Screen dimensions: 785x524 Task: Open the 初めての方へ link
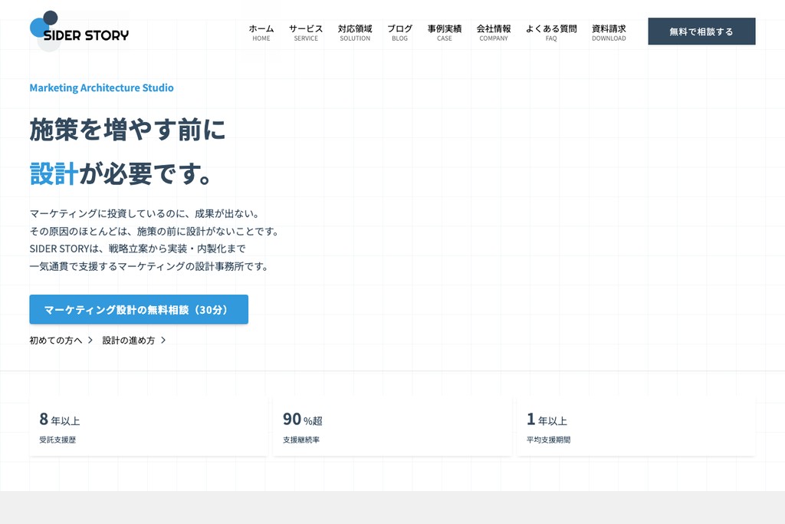click(x=55, y=340)
